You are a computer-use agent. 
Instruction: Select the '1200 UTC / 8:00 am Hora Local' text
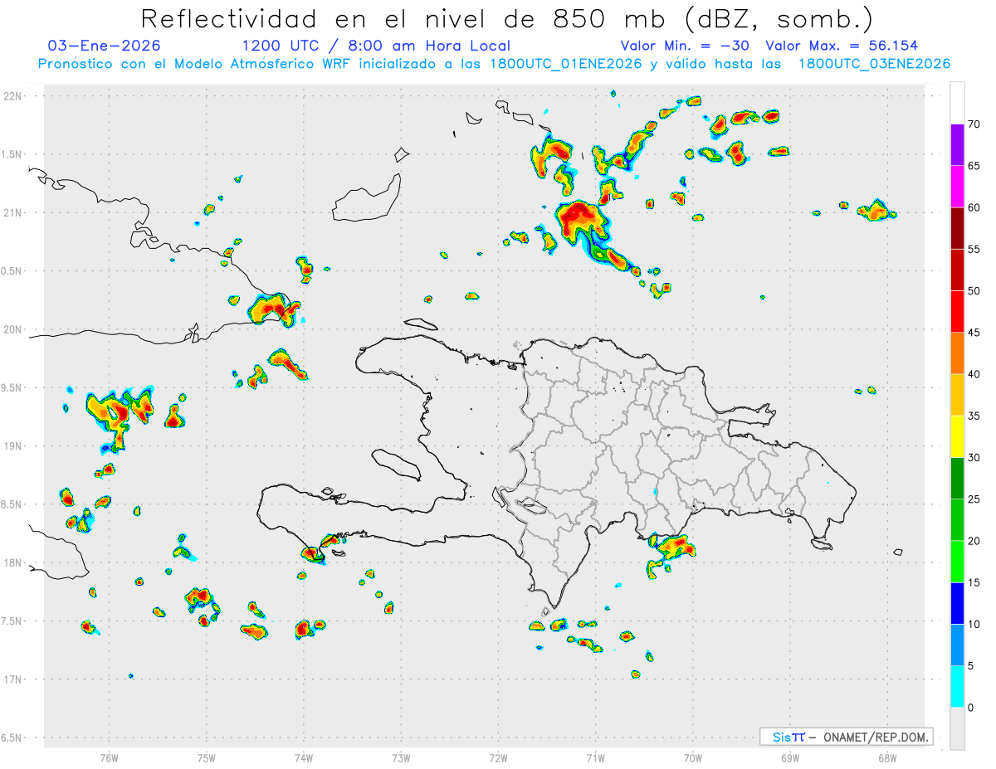[x=376, y=46]
